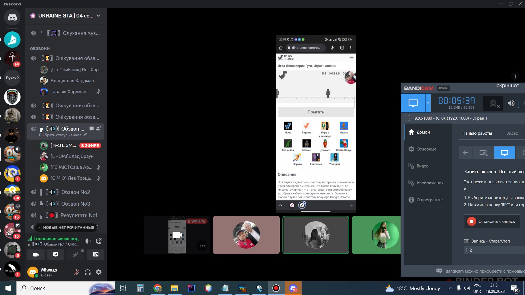This screenshot has height=295, width=525.
Task: Open Bandicam recording mode dropdown arrow
Action: pos(428,103)
